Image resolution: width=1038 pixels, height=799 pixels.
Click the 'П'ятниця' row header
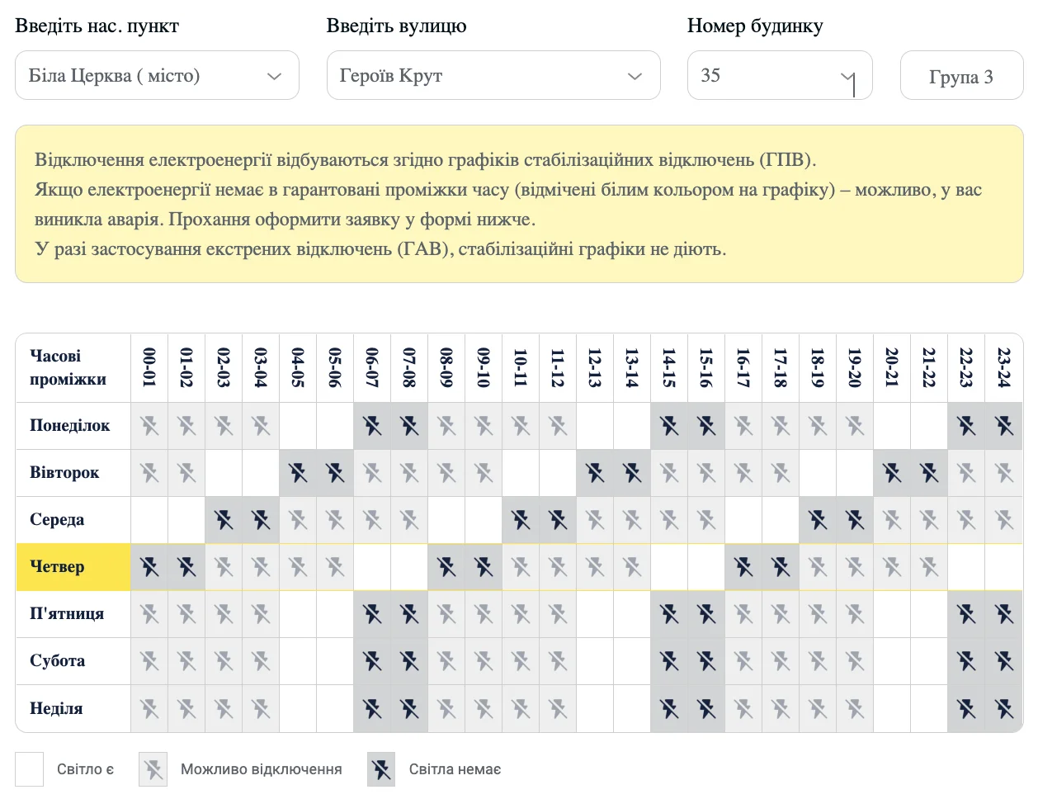tap(73, 614)
